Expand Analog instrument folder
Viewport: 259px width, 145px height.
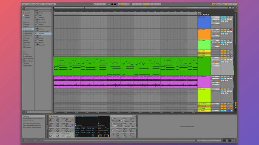[36, 13]
